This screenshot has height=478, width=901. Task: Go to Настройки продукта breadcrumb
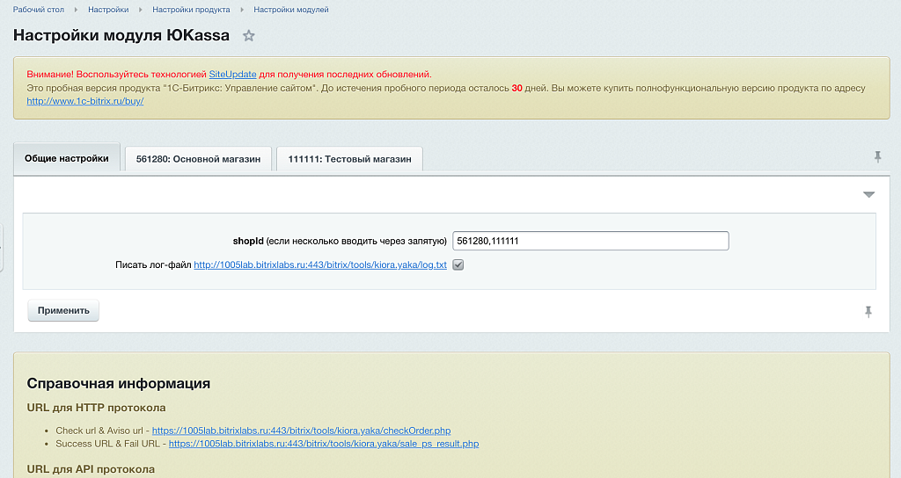tap(191, 10)
